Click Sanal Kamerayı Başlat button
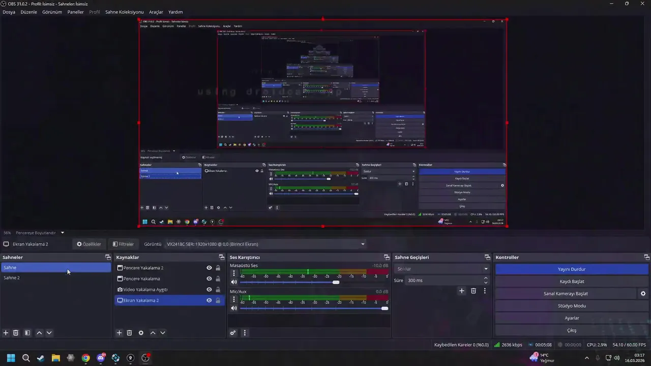This screenshot has height=366, width=651. pos(566,293)
